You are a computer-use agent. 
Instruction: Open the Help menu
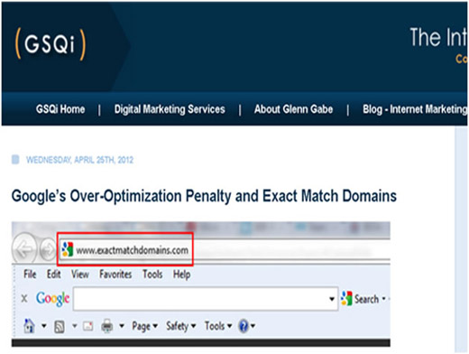click(x=181, y=275)
